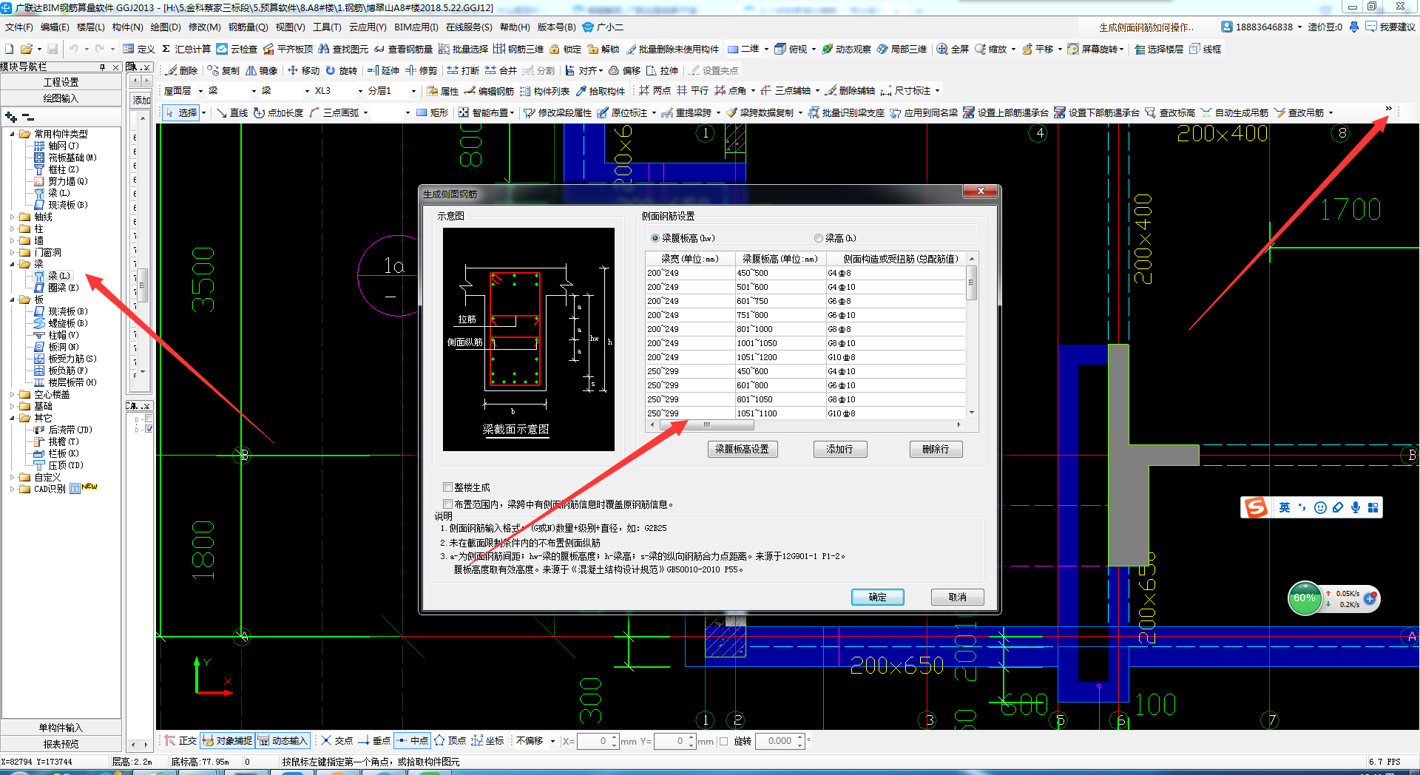Expand the 轴线 tree node

click(x=13, y=217)
